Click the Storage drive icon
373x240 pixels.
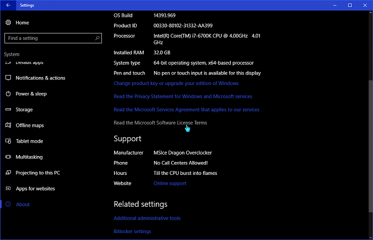click(x=8, y=109)
